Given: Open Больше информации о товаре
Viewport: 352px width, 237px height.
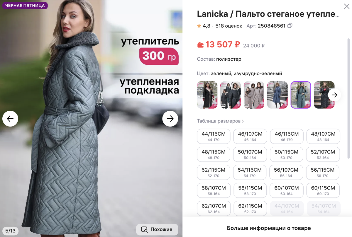Looking at the screenshot, I should tap(269, 228).
